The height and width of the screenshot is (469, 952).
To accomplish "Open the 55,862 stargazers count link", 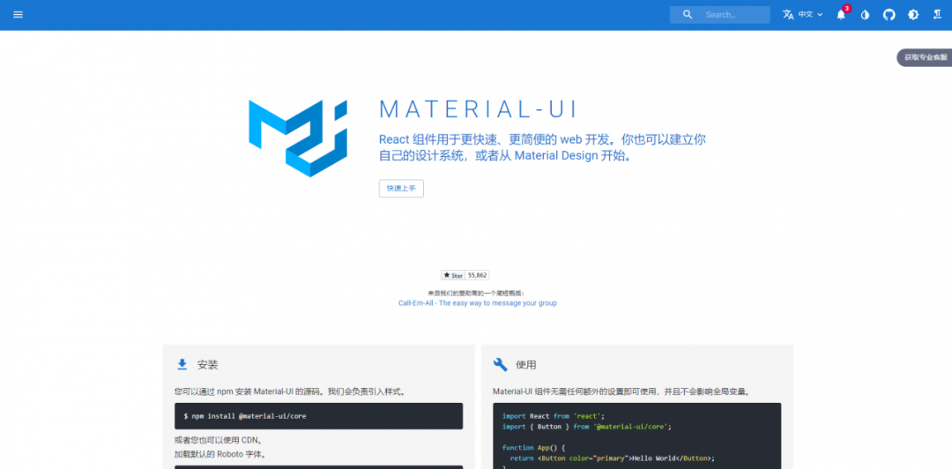I will tap(477, 275).
